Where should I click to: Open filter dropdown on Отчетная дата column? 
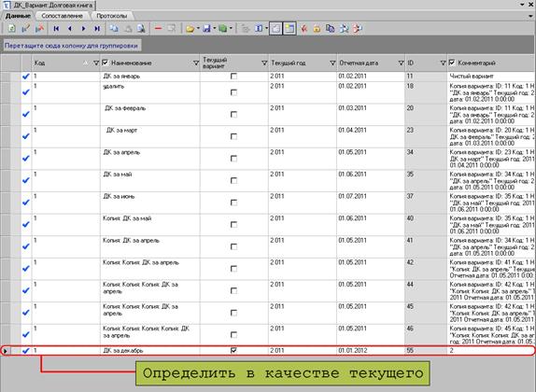[x=401, y=63]
